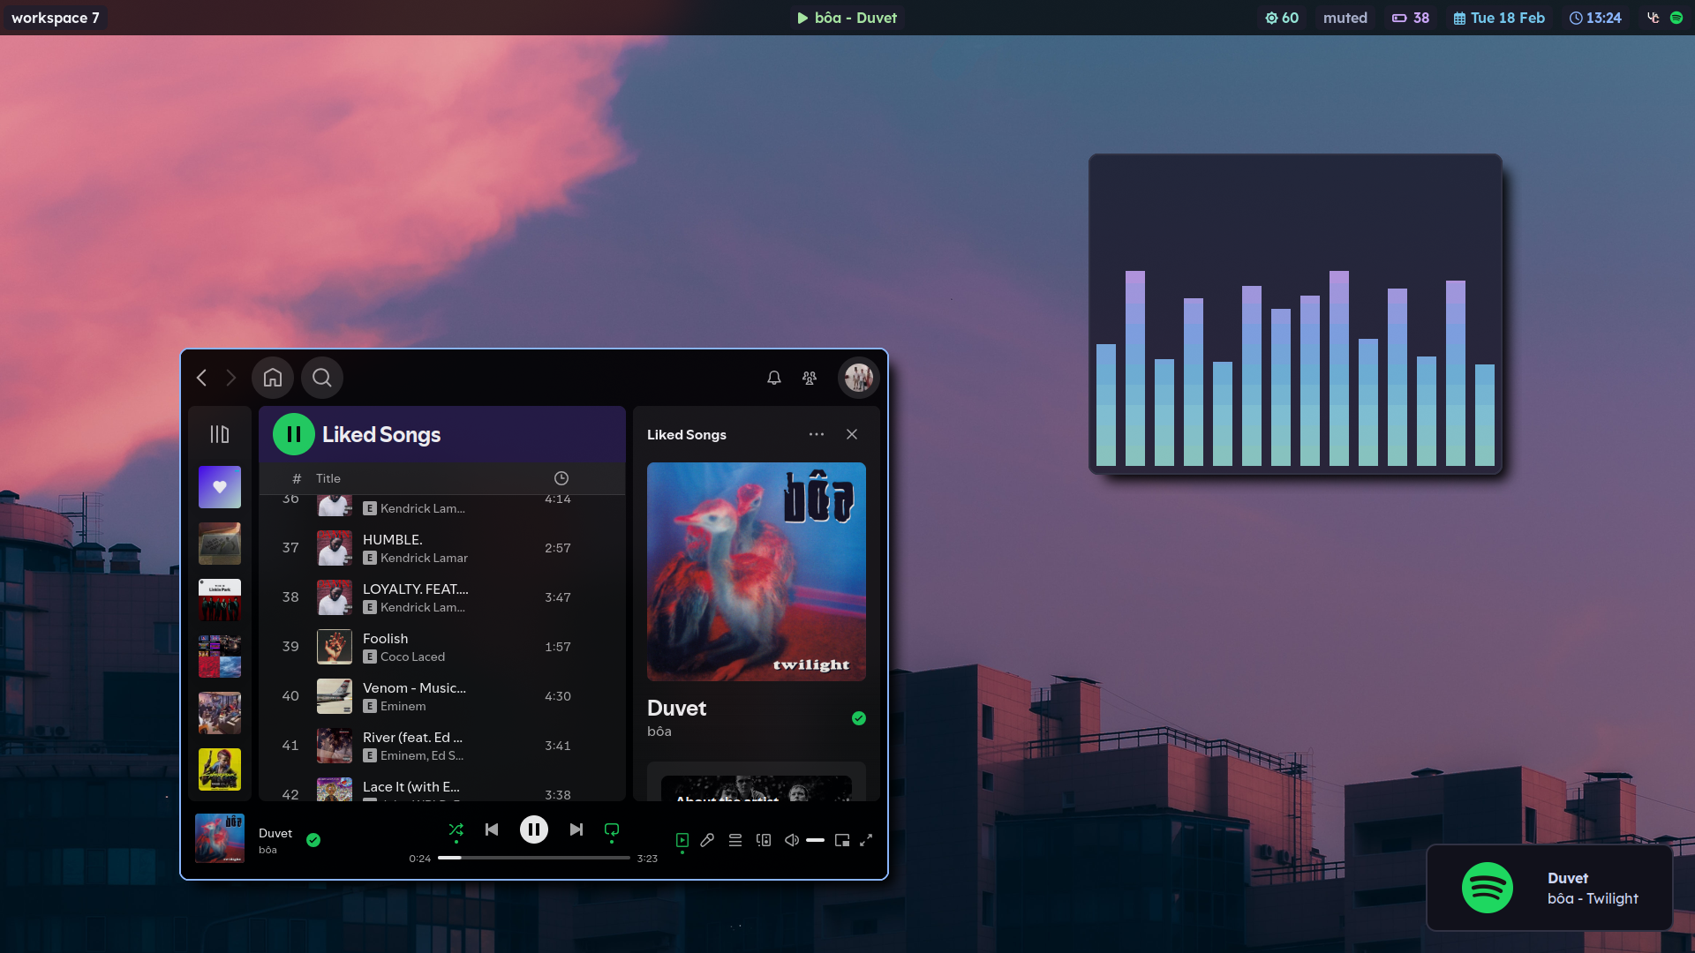
Task: Show lyrics with the microphone icon
Action: pyautogui.click(x=707, y=840)
